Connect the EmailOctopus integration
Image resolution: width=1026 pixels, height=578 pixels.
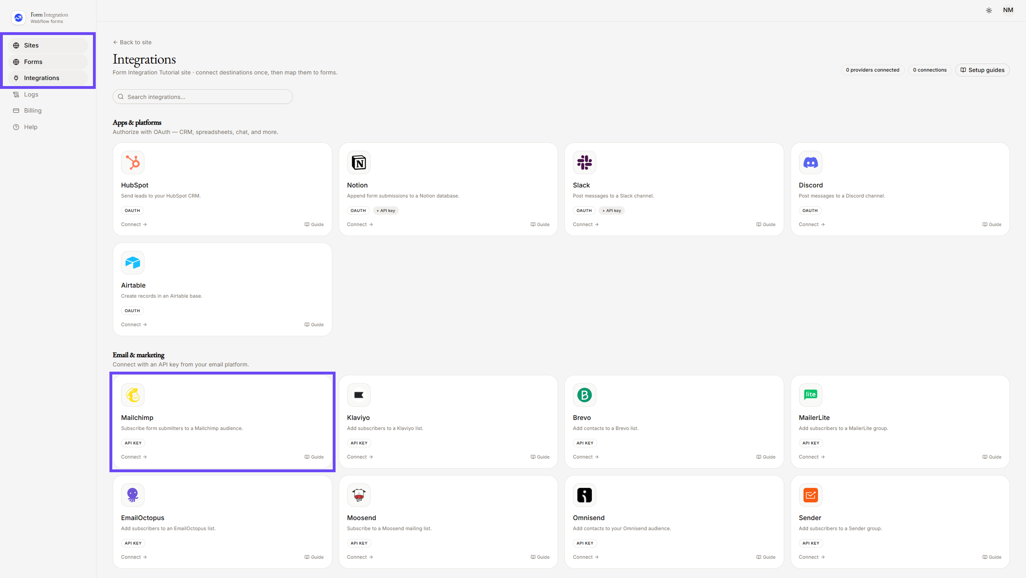click(x=134, y=557)
